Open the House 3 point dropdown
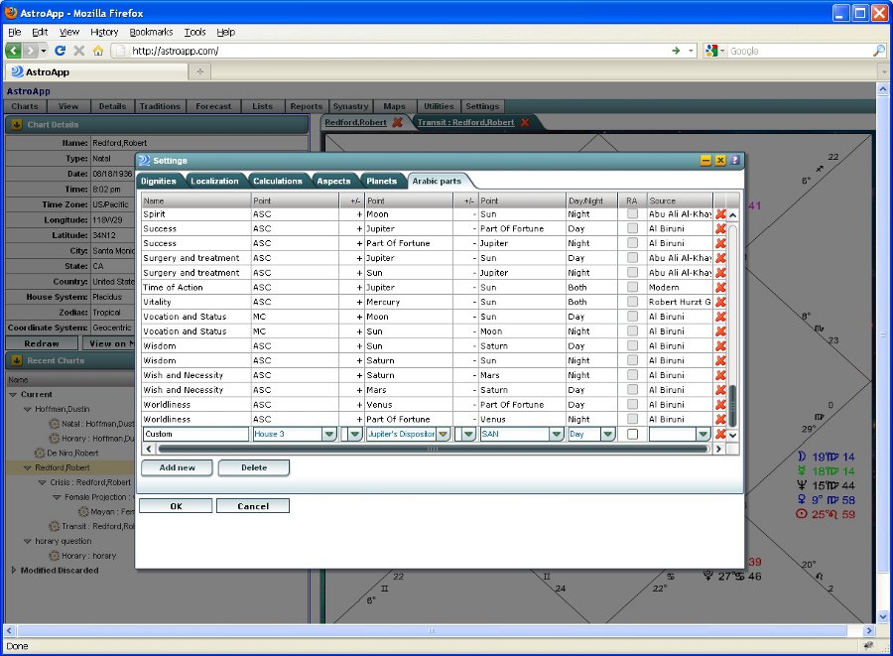 coord(328,435)
